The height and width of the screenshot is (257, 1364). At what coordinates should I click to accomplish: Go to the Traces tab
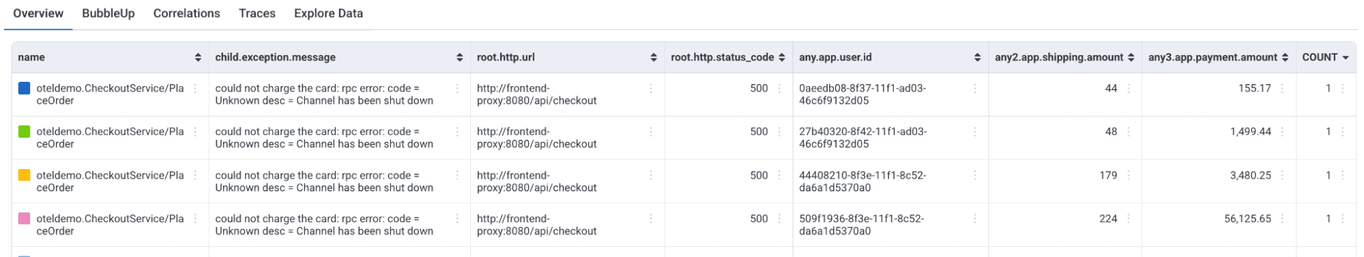click(257, 14)
